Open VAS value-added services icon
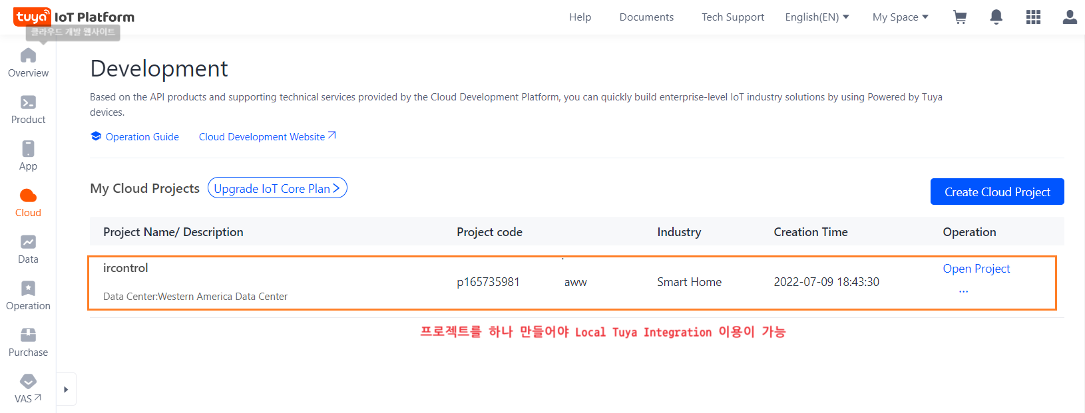This screenshot has width=1085, height=413. click(x=28, y=381)
